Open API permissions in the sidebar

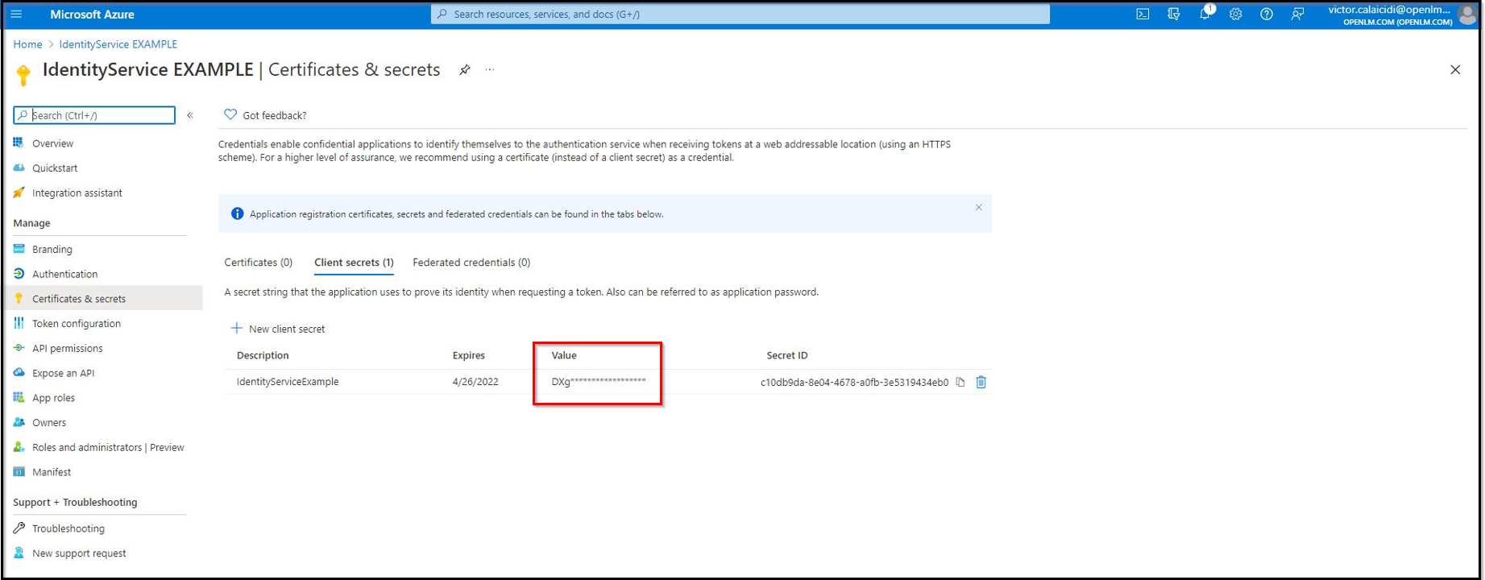click(x=68, y=348)
